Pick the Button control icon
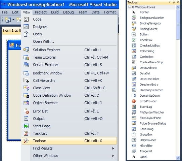 click(x=134, y=34)
